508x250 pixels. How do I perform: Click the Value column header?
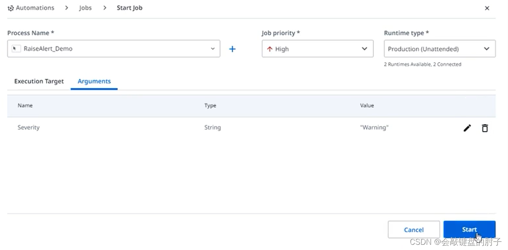pyautogui.click(x=367, y=105)
